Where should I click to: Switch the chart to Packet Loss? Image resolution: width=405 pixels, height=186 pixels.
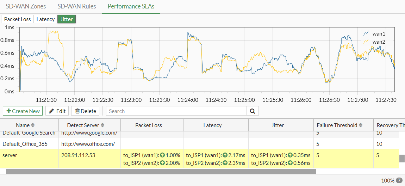18,19
